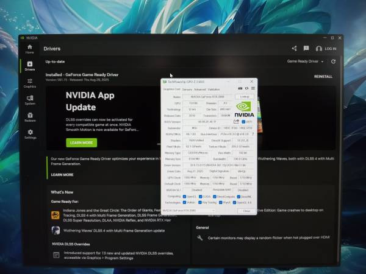366x274 pixels.
Task: Click the Lookup button in GPU-Z
Action: click(245, 96)
